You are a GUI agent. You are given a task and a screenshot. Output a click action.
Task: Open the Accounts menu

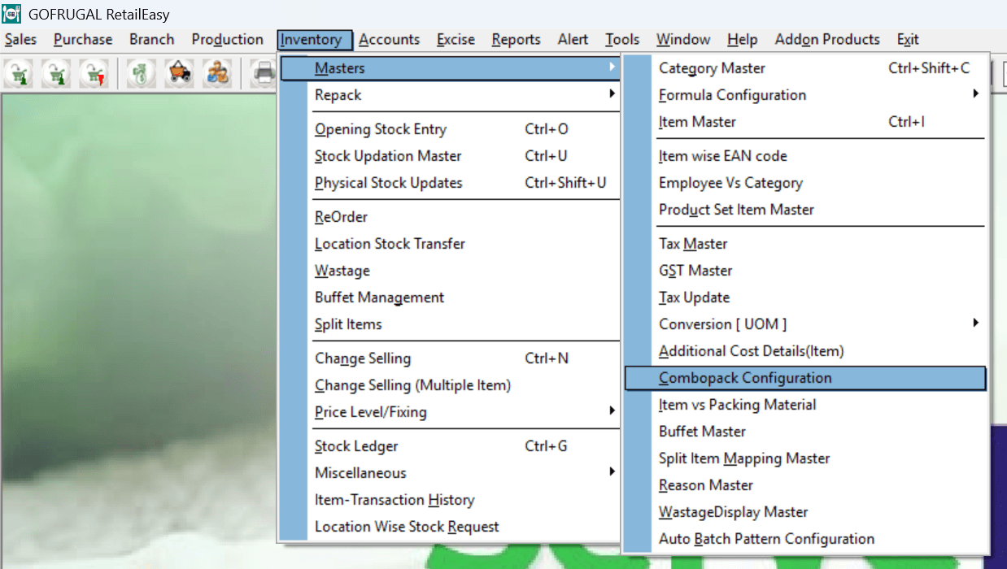click(x=389, y=40)
